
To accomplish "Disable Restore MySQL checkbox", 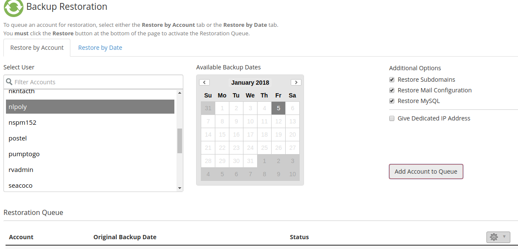I will pos(392,101).
